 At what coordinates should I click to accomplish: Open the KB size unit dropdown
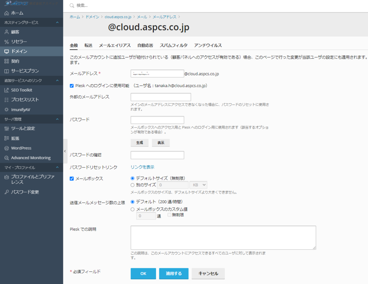tap(198, 185)
